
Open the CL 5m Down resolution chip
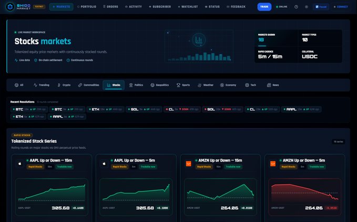(182, 109)
